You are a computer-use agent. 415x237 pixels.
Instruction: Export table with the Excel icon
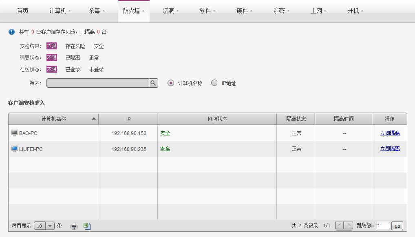[x=87, y=226]
